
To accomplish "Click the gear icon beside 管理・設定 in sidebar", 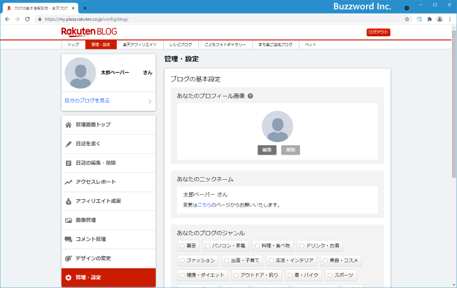I will [x=68, y=277].
